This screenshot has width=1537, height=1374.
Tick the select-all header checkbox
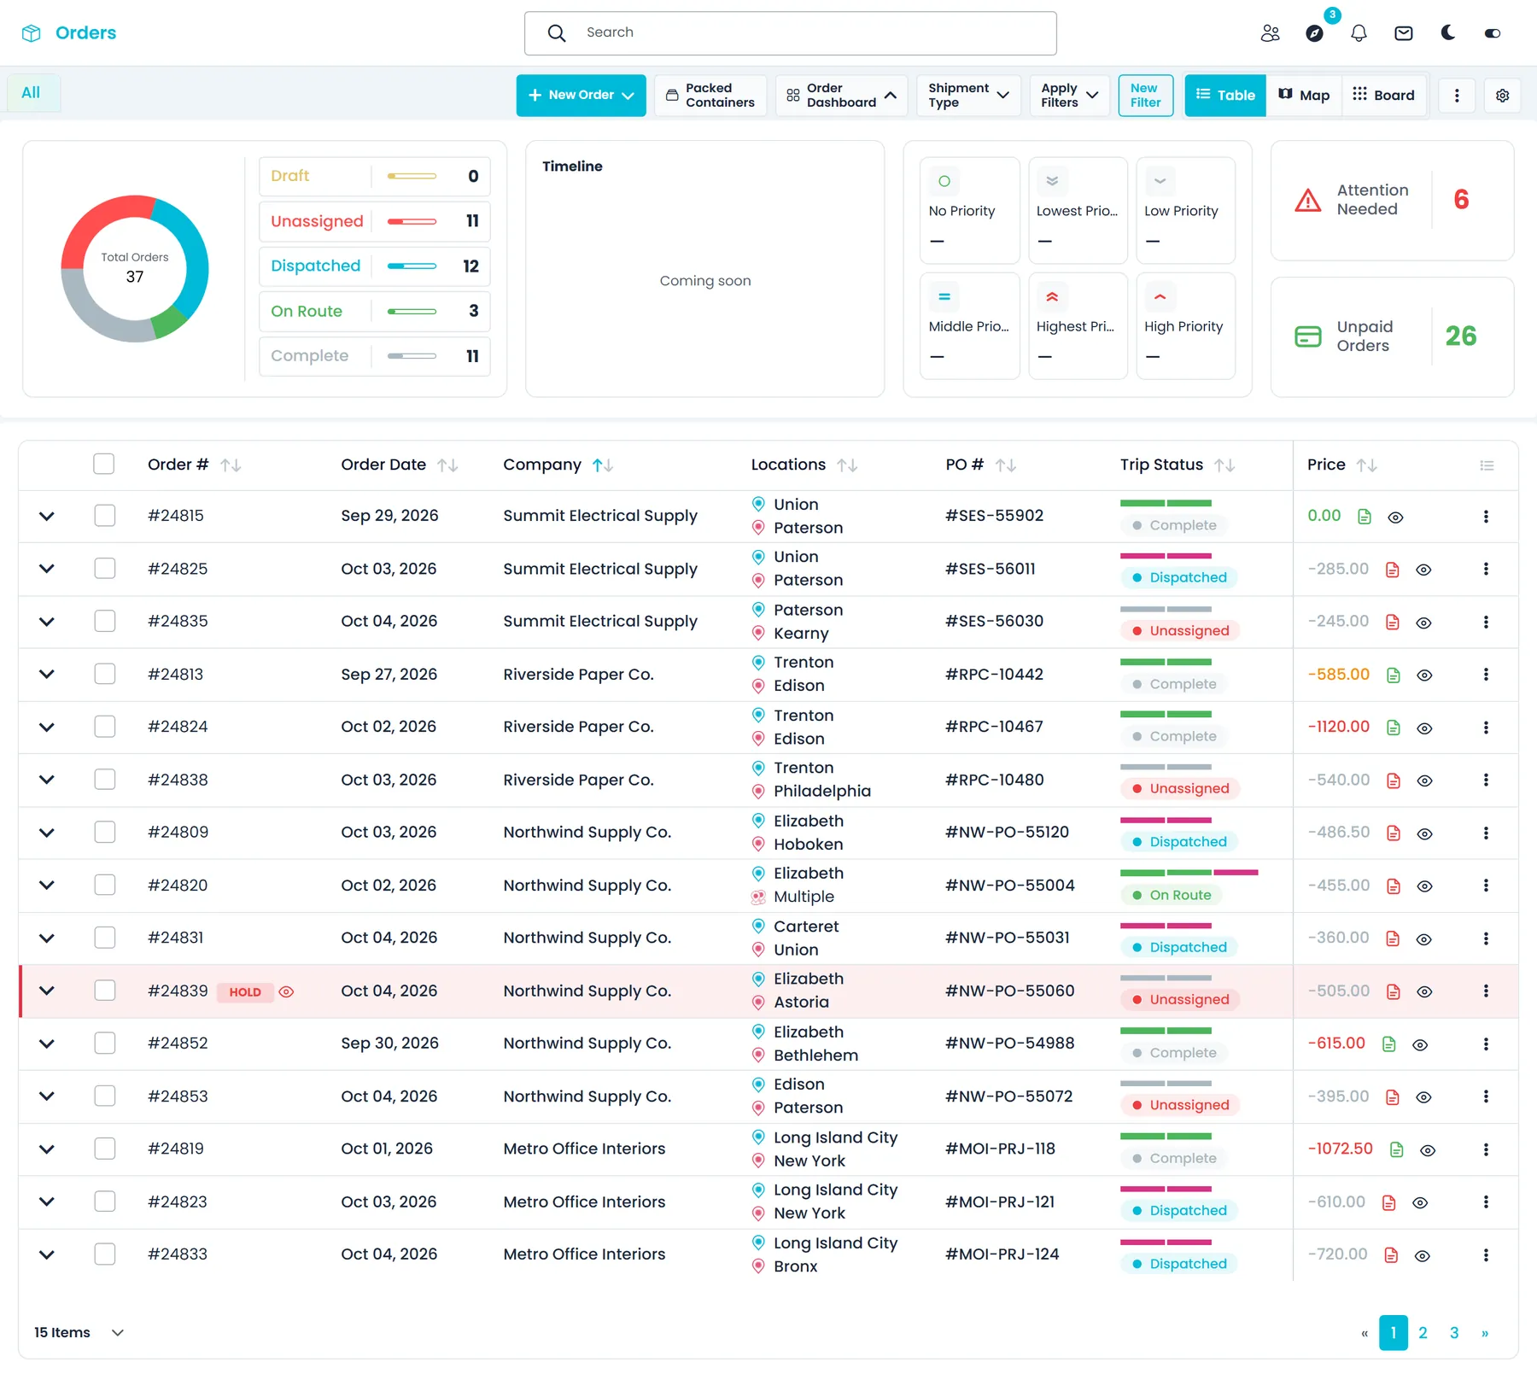104,464
